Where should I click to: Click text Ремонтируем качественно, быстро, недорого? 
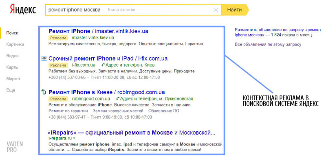point(93,44)
